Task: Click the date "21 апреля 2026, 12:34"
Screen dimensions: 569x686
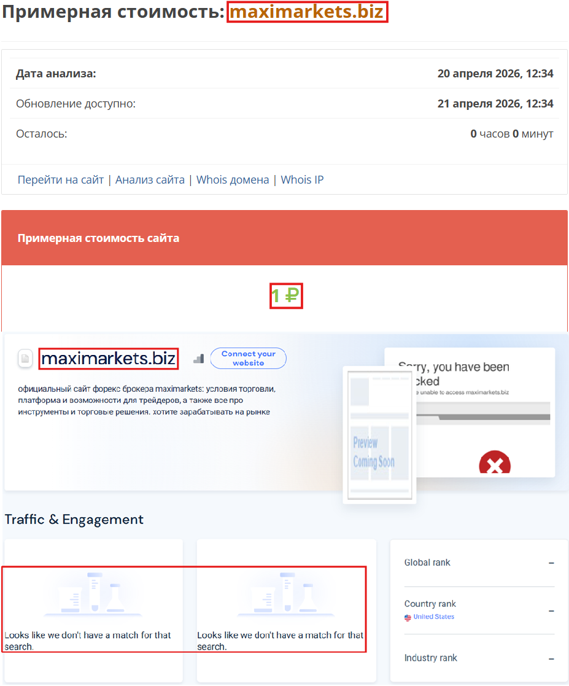Action: coord(495,104)
